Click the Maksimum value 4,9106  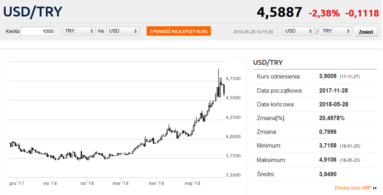click(x=328, y=160)
